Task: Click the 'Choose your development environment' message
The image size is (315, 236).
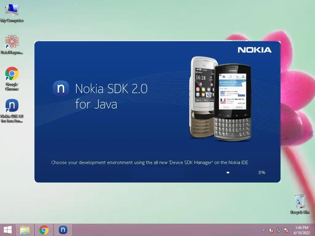Action: [x=150, y=163]
